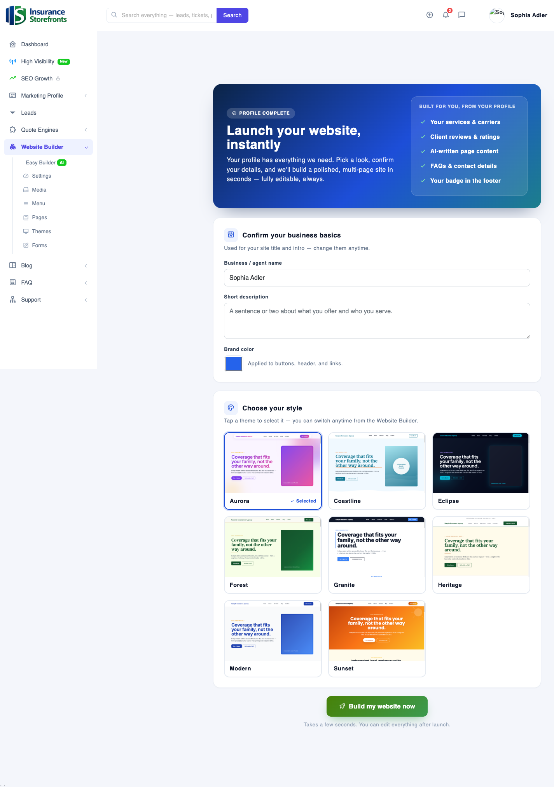Open the chat messages icon
Image resolution: width=554 pixels, height=787 pixels.
(462, 15)
